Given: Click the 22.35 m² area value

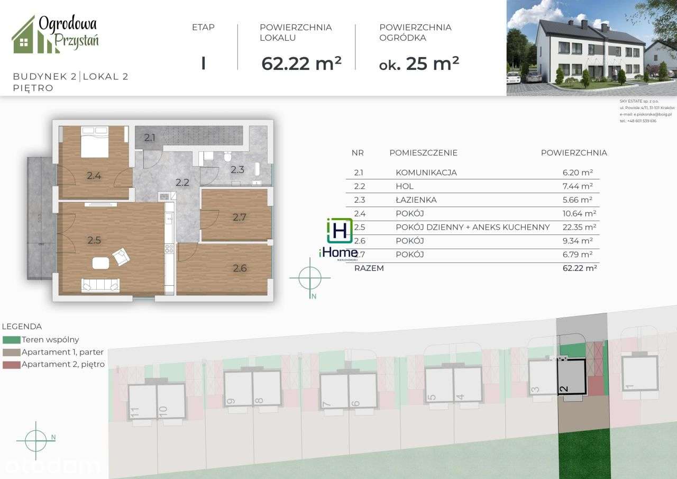Looking at the screenshot, I should point(580,227).
